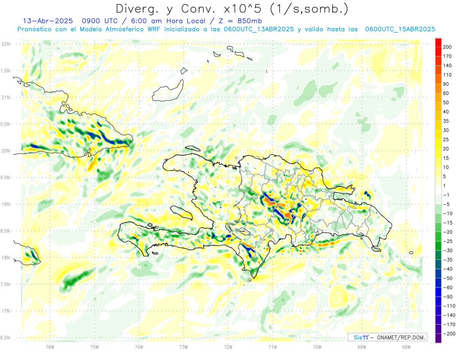Click the latitude label '6.5N'
The height and width of the screenshot is (352, 456).
click(6, 338)
